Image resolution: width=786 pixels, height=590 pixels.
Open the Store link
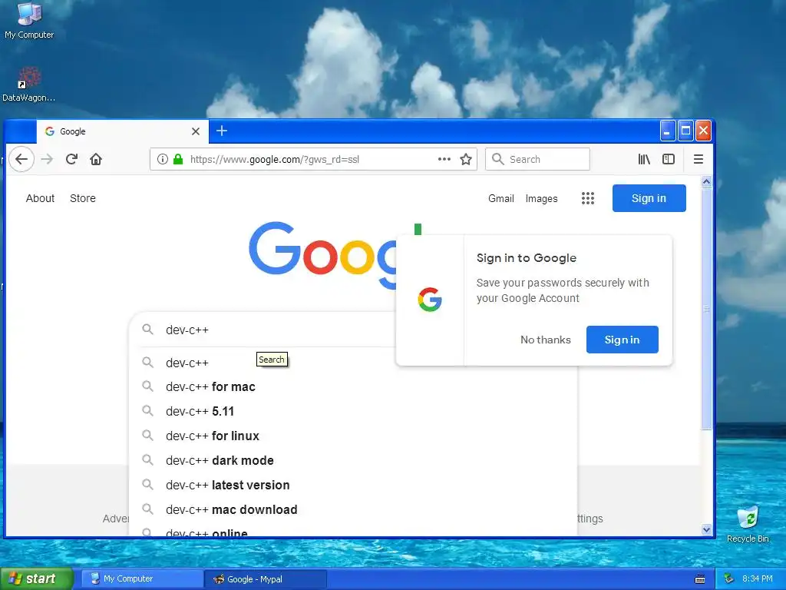click(x=83, y=198)
